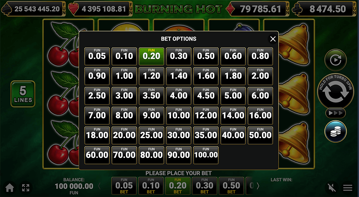Unmute sound with the speaker icon
Image resolution: width=359 pixels, height=197 pixels.
pyautogui.click(x=331, y=188)
